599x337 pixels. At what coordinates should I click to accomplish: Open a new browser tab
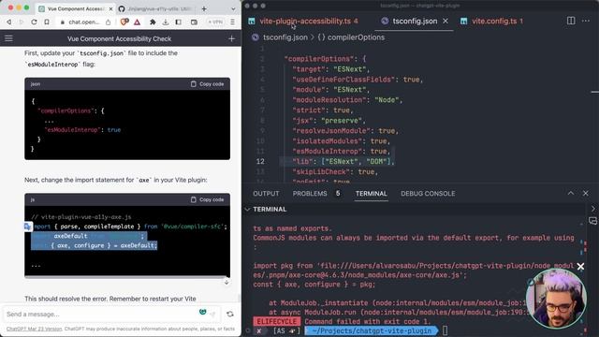[x=204, y=8]
